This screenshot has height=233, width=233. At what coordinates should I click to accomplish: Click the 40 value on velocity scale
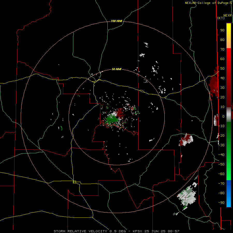pos(222,78)
